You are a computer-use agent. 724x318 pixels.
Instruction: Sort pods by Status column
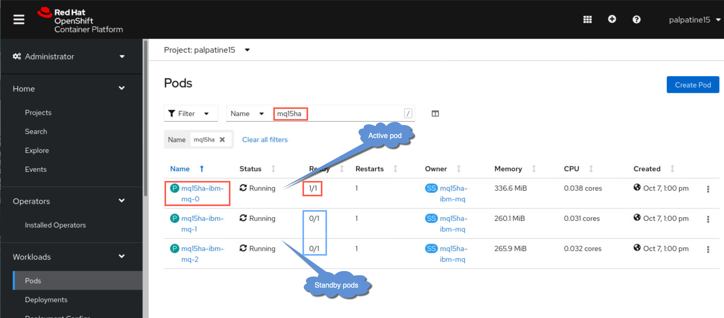click(x=273, y=169)
